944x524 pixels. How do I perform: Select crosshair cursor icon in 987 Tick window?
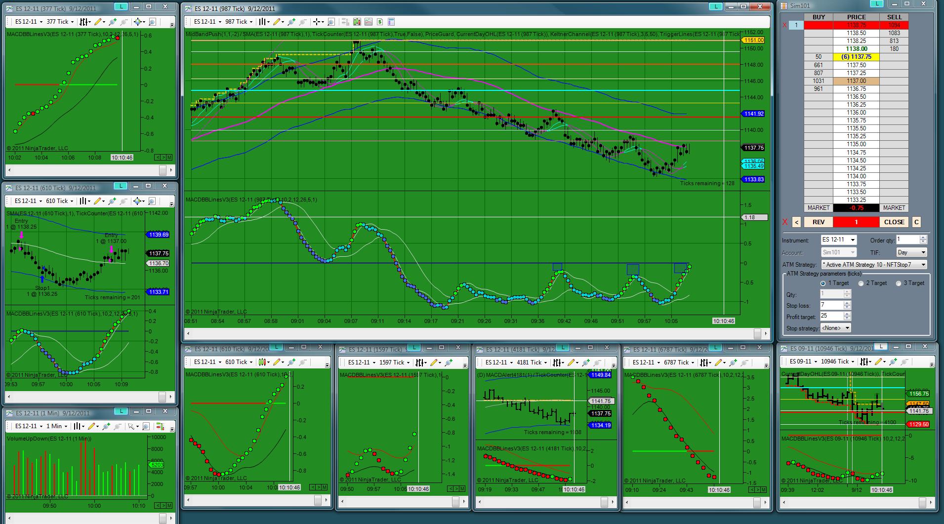317,22
